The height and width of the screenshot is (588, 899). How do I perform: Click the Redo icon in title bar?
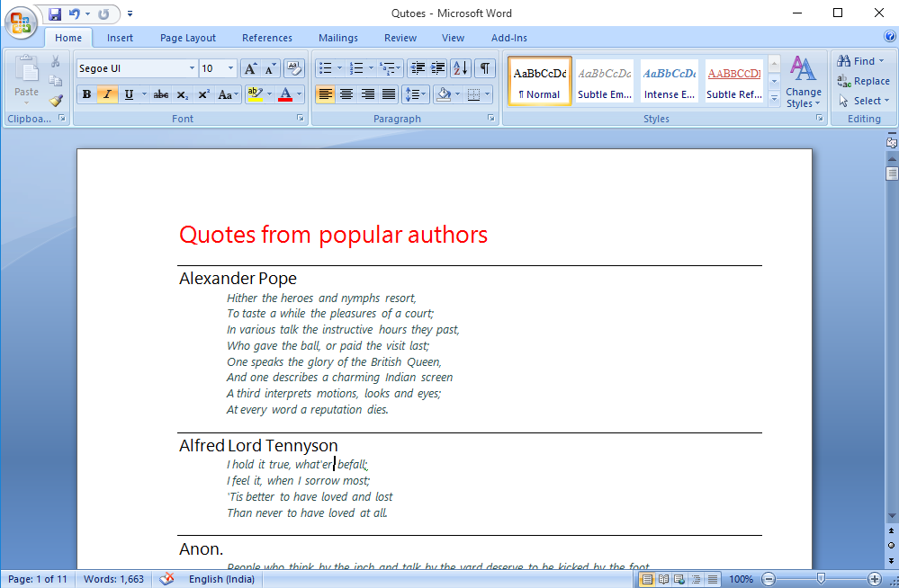103,13
